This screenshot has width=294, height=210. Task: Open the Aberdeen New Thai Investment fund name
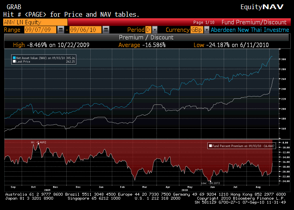click(x=250, y=30)
